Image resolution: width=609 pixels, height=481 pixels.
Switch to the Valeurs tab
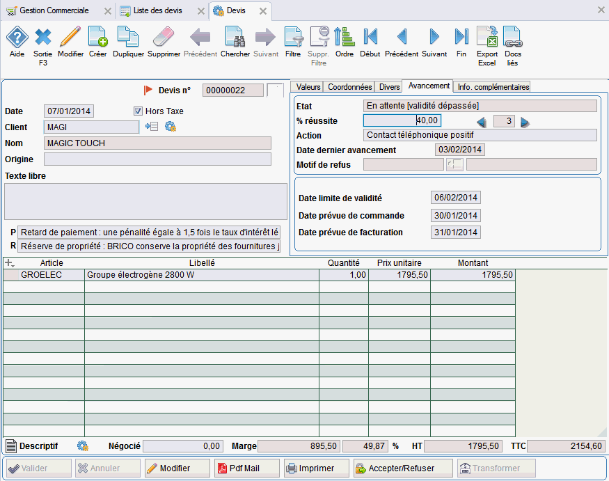[308, 87]
